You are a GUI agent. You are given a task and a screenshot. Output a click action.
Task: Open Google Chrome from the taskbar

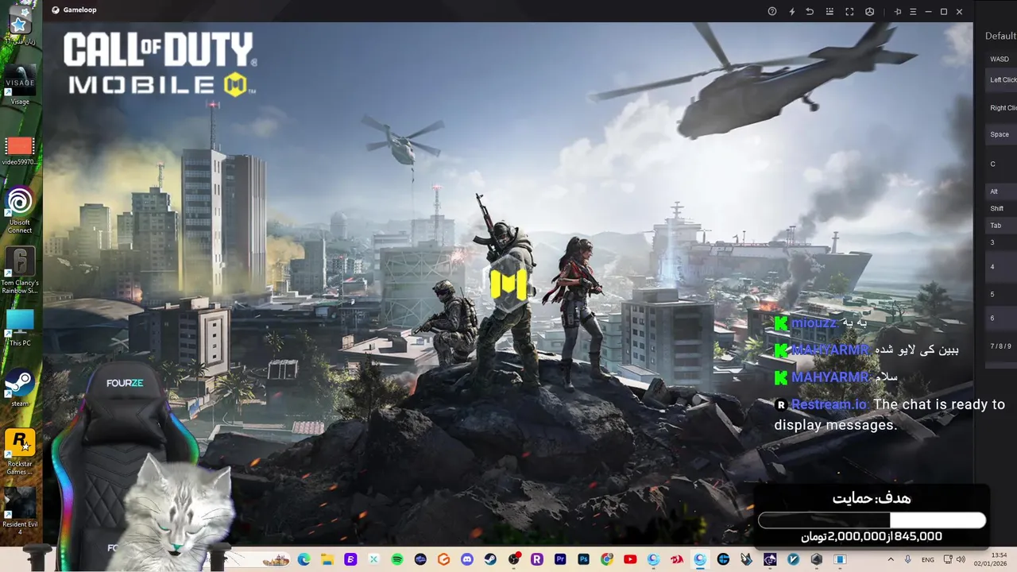[607, 559]
